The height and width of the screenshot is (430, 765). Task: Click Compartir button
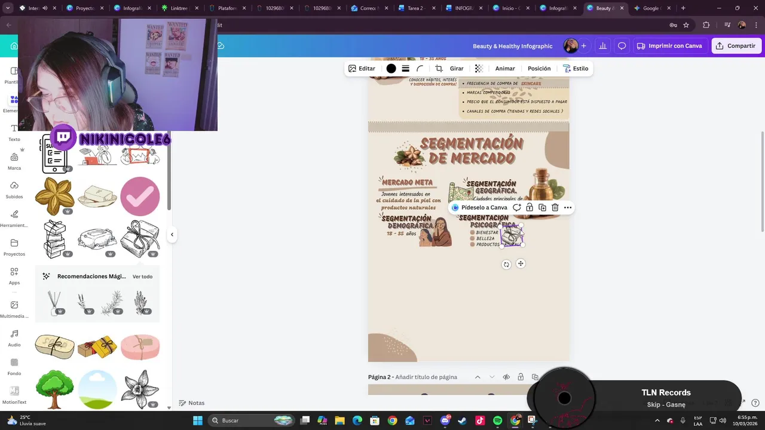coord(736,46)
